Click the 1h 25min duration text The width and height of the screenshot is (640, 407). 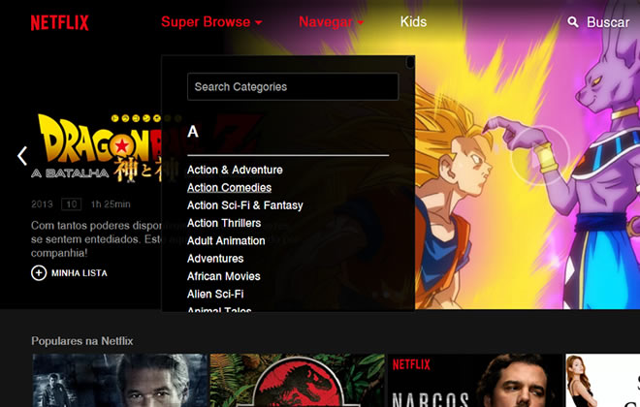coord(111,204)
